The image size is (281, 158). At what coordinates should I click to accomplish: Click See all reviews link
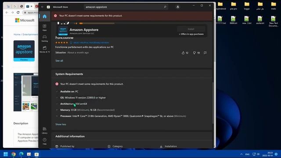tap(59, 61)
